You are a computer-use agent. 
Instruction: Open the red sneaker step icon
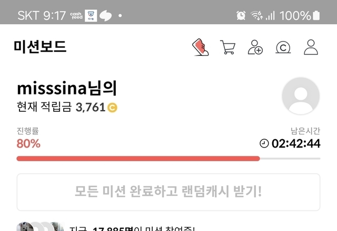[200, 47]
